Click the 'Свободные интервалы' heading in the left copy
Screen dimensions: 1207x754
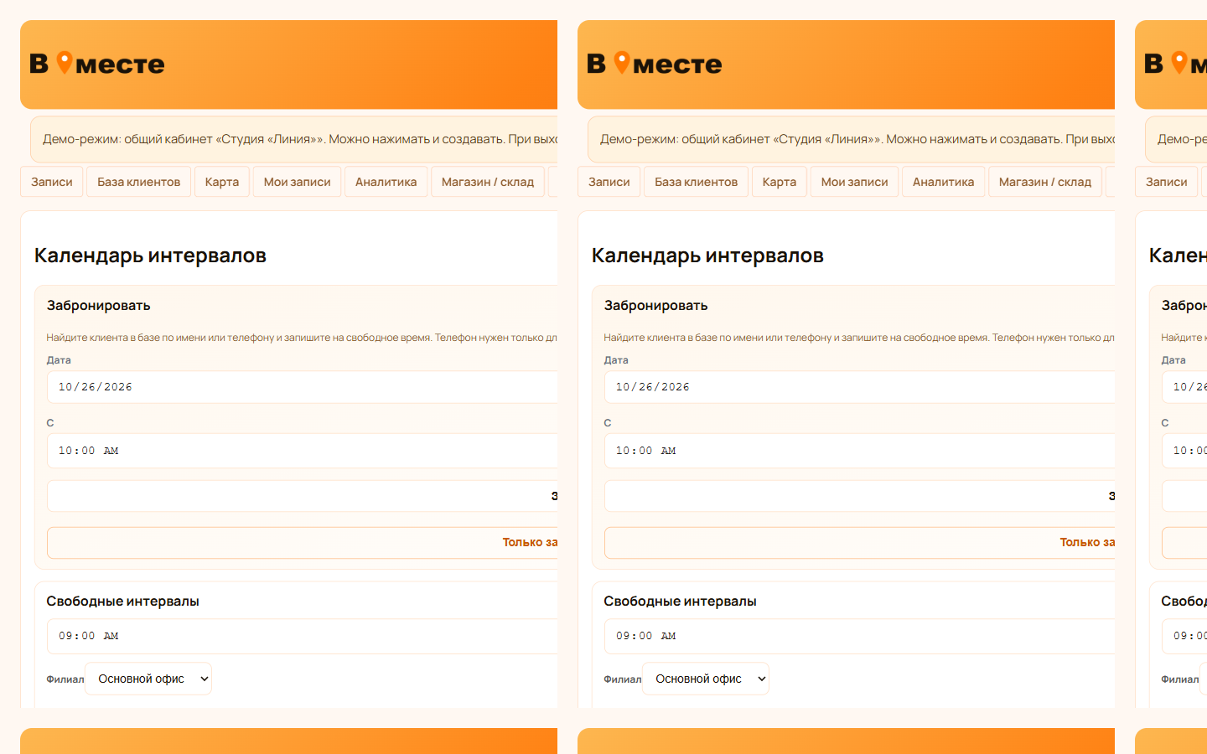pyautogui.click(x=123, y=602)
